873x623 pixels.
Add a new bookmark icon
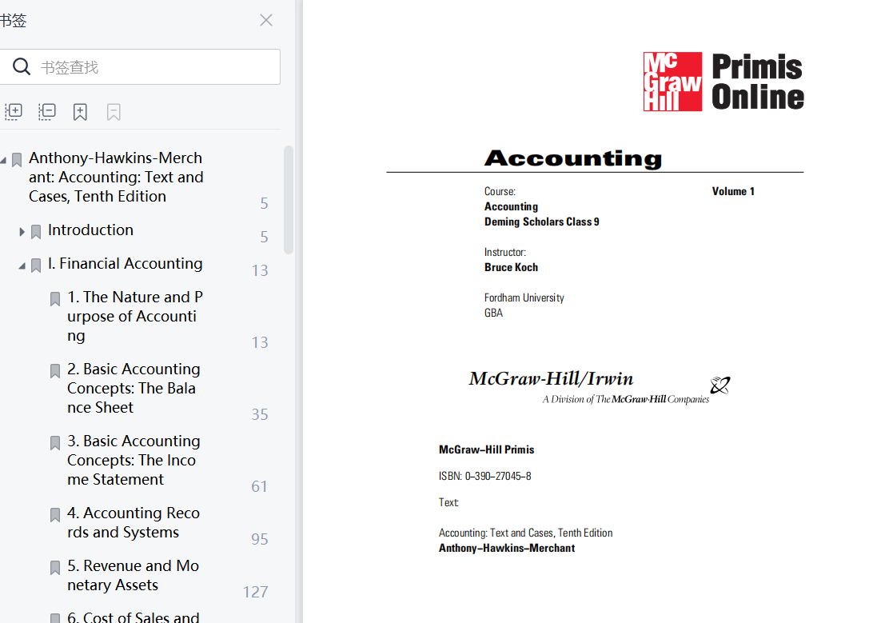tap(80, 112)
